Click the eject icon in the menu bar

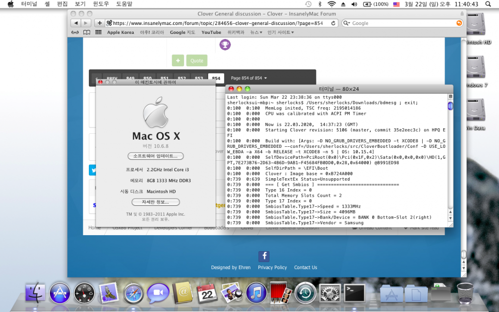343,4
